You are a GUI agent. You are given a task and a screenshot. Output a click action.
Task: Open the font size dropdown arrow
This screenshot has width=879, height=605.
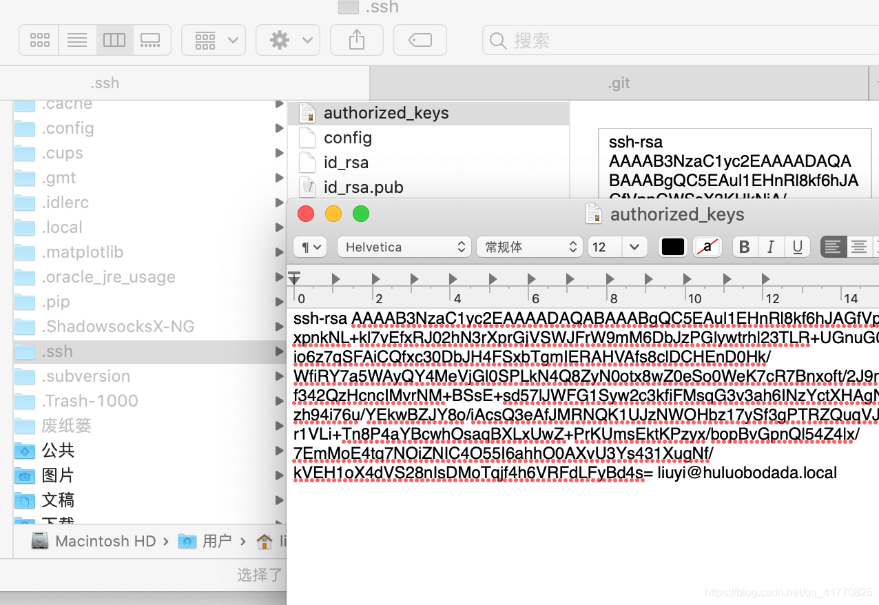tap(634, 247)
